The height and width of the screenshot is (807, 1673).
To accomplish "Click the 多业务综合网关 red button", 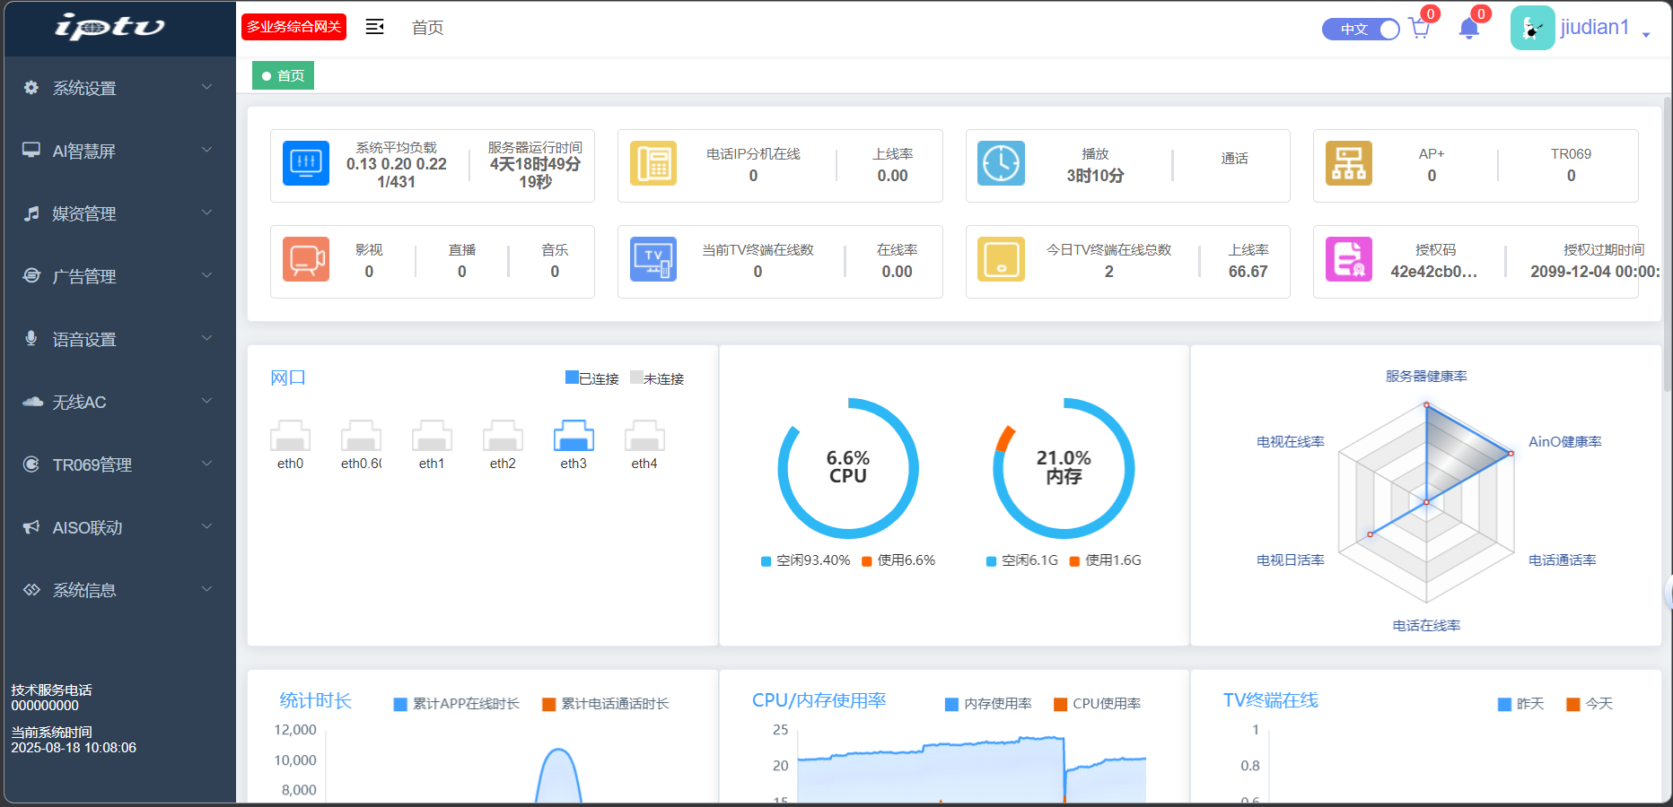I will [294, 27].
